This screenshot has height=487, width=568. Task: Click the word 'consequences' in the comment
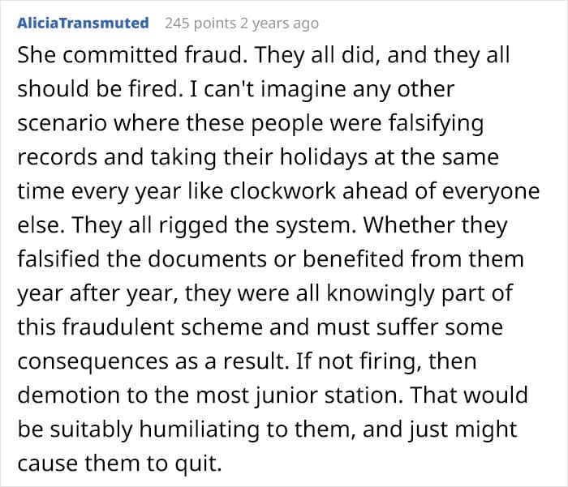[93, 361]
